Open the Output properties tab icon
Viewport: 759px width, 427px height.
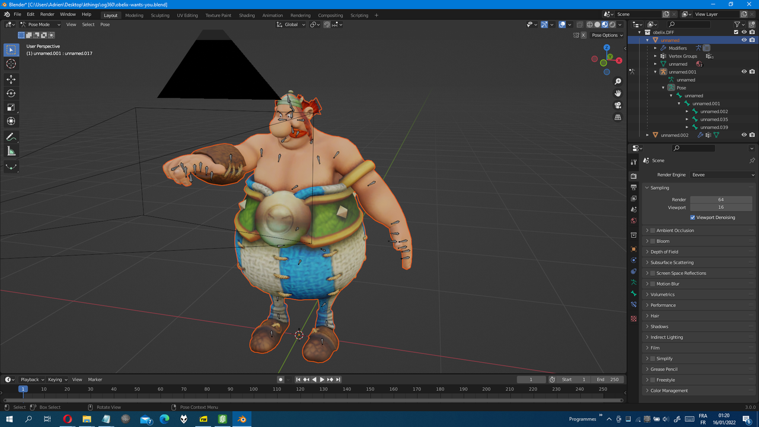[634, 187]
